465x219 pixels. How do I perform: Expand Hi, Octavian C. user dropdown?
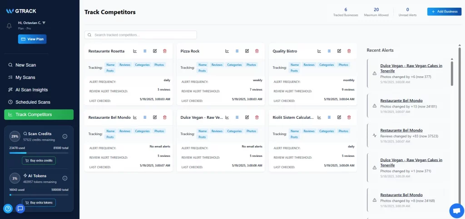tap(32, 23)
